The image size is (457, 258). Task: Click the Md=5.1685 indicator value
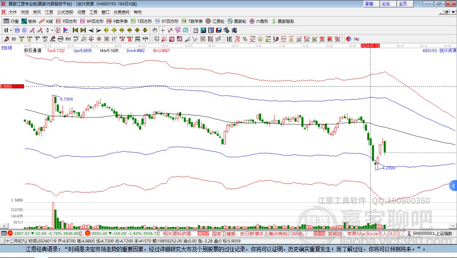tap(109, 50)
